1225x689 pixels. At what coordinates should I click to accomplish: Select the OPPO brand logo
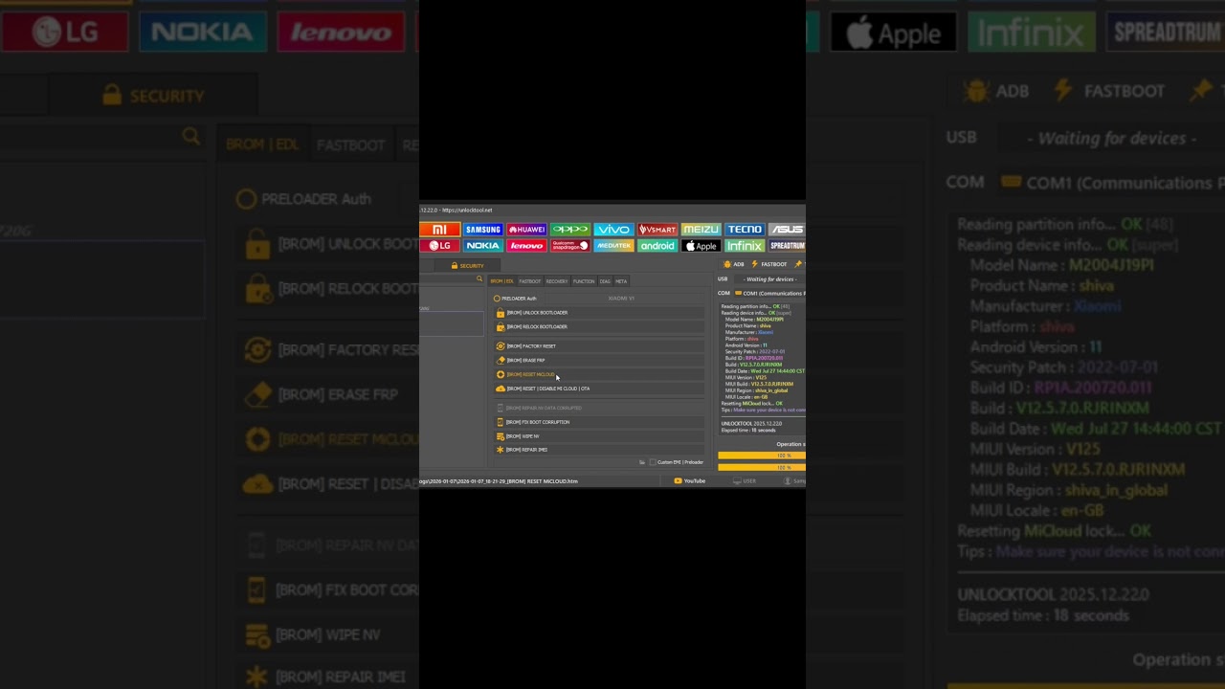click(x=570, y=230)
